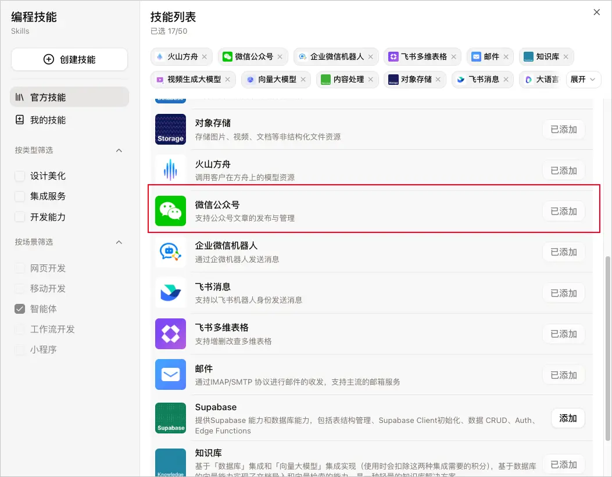
Task: Open the 官方技能 tab
Action: [x=70, y=97]
